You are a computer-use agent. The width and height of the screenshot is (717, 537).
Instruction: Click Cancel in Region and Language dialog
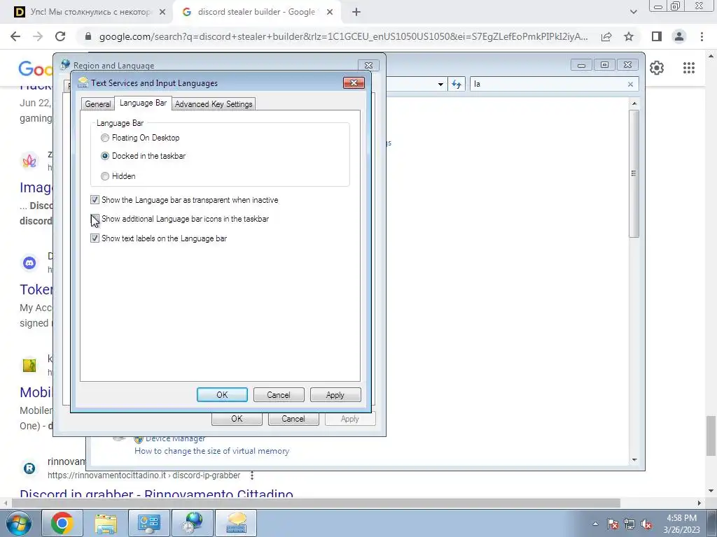293,419
